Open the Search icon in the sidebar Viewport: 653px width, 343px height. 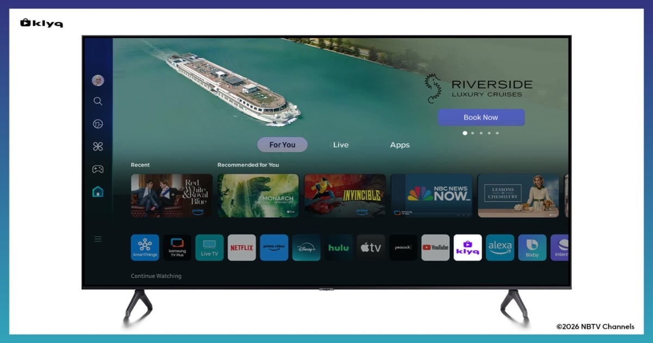[98, 101]
